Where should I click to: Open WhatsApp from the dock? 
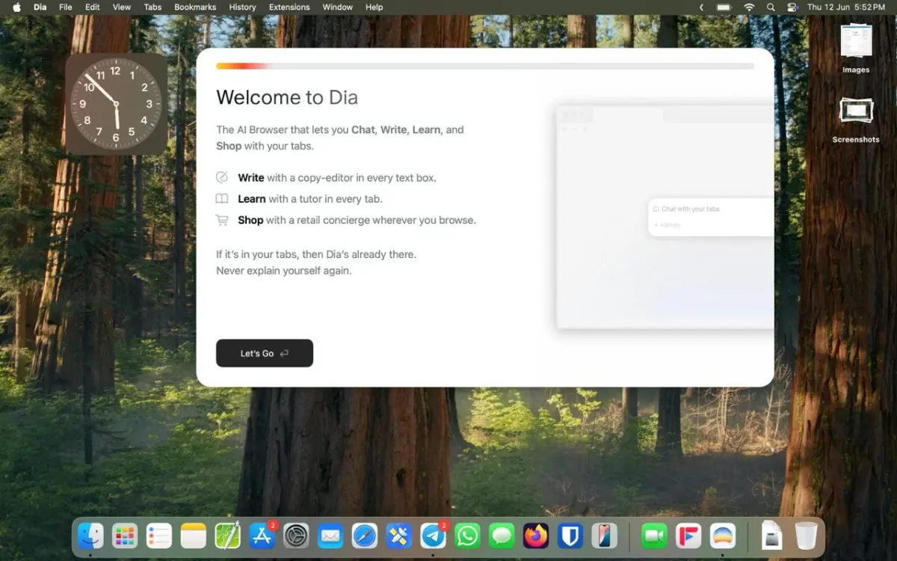click(x=468, y=536)
